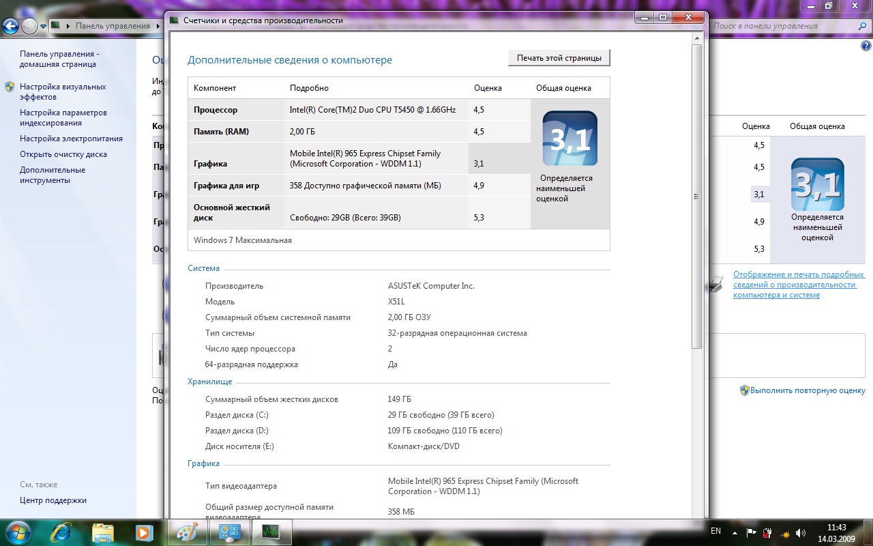Click 'Свободно: 29GB (Всего: 39GB)' text
The height and width of the screenshot is (546, 873).
(345, 218)
